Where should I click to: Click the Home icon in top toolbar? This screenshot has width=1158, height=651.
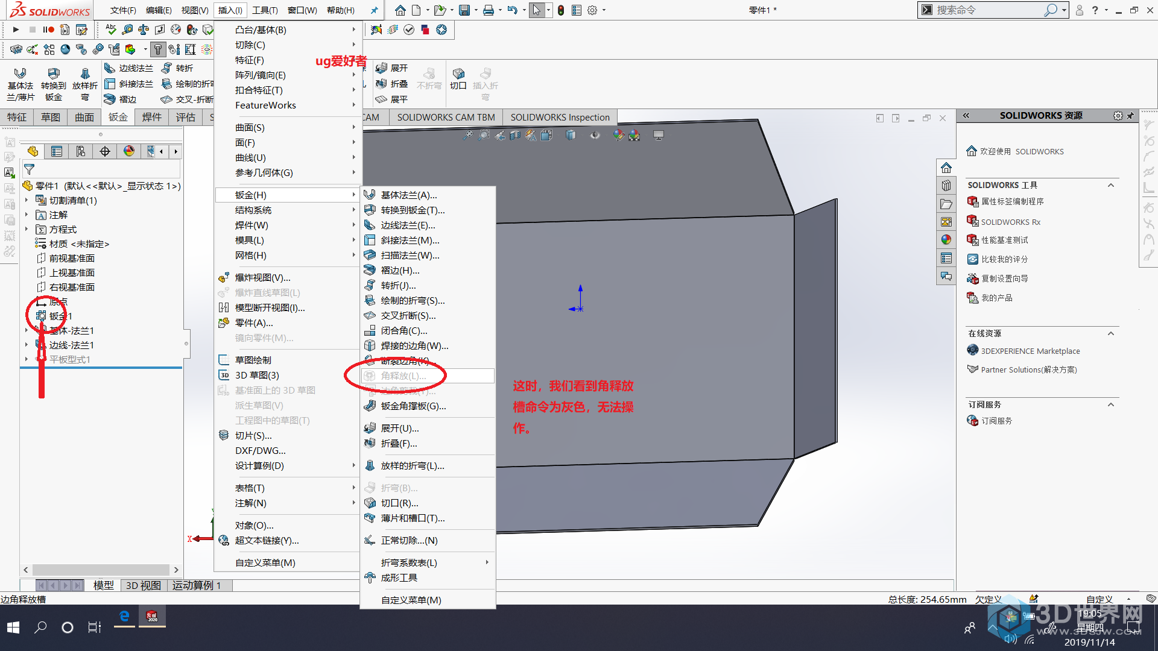(400, 10)
